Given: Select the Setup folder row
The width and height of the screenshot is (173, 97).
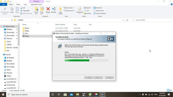Looking at the screenshot, I should click(27, 31).
